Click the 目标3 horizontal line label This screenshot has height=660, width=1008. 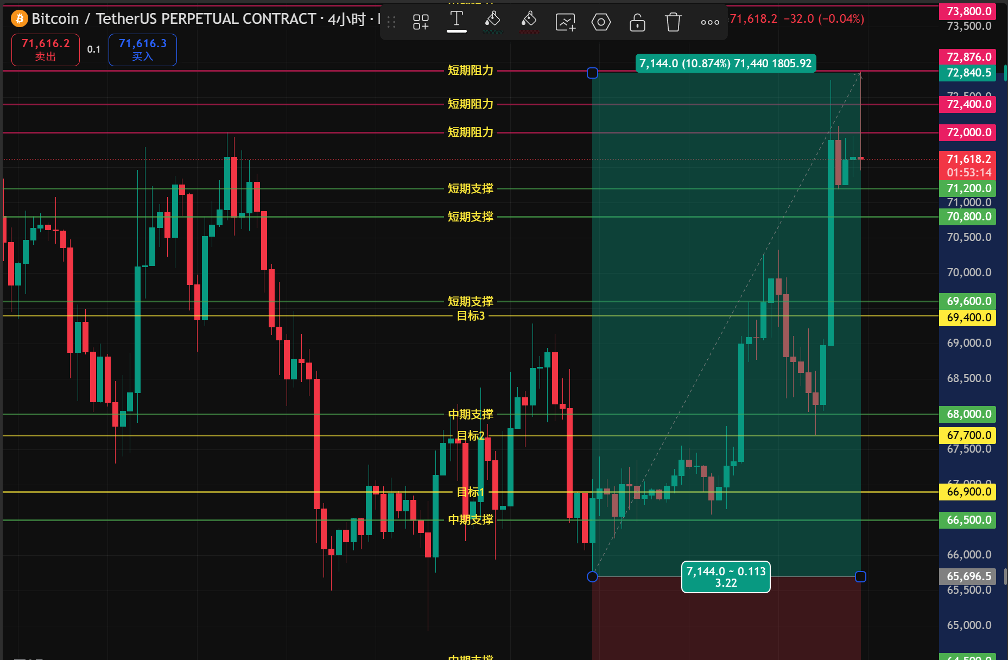coord(471,315)
